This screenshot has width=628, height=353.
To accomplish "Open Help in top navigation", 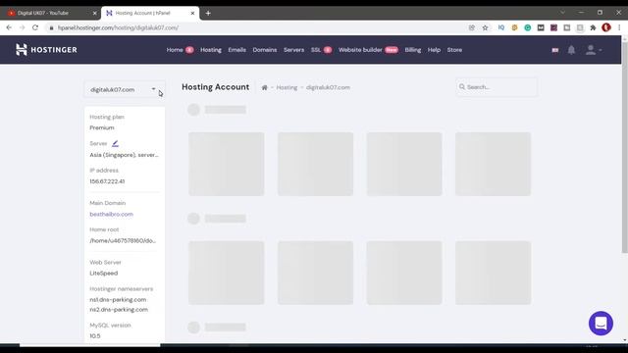I will click(434, 50).
